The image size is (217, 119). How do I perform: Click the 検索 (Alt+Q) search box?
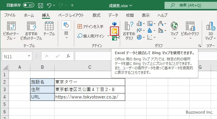[x=191, y=5]
